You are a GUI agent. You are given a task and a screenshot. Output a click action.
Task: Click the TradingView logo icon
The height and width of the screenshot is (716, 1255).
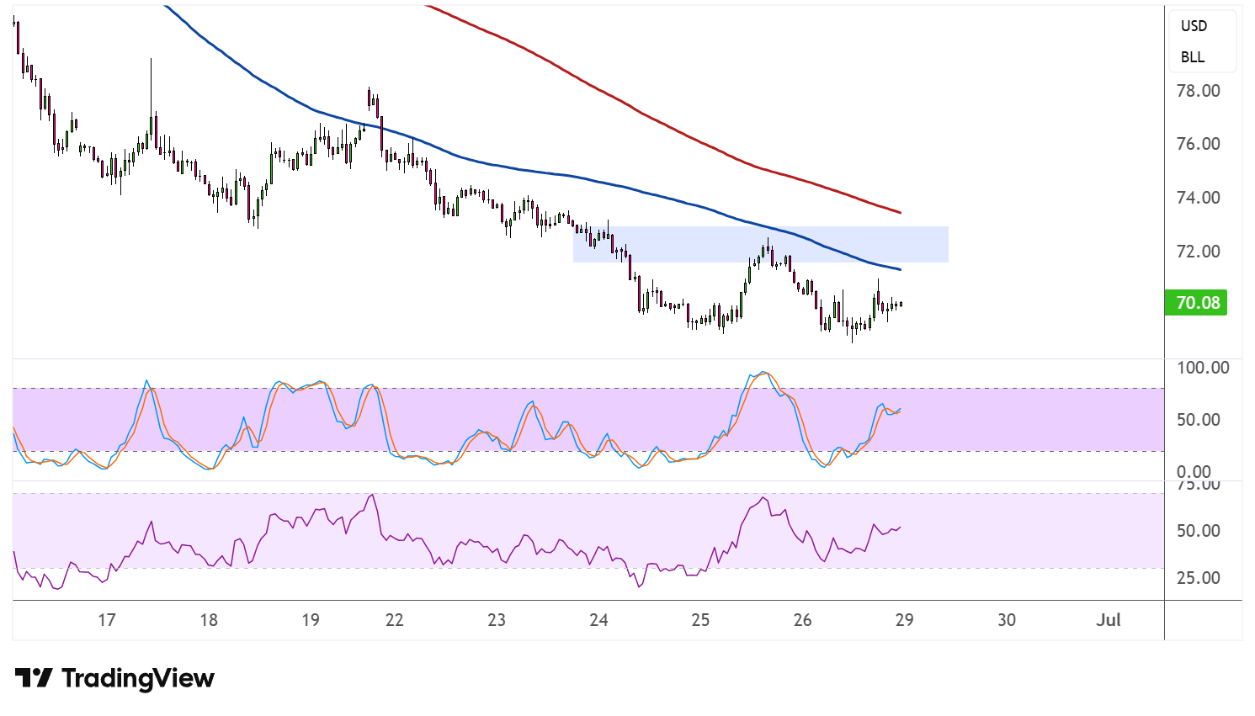[x=34, y=677]
